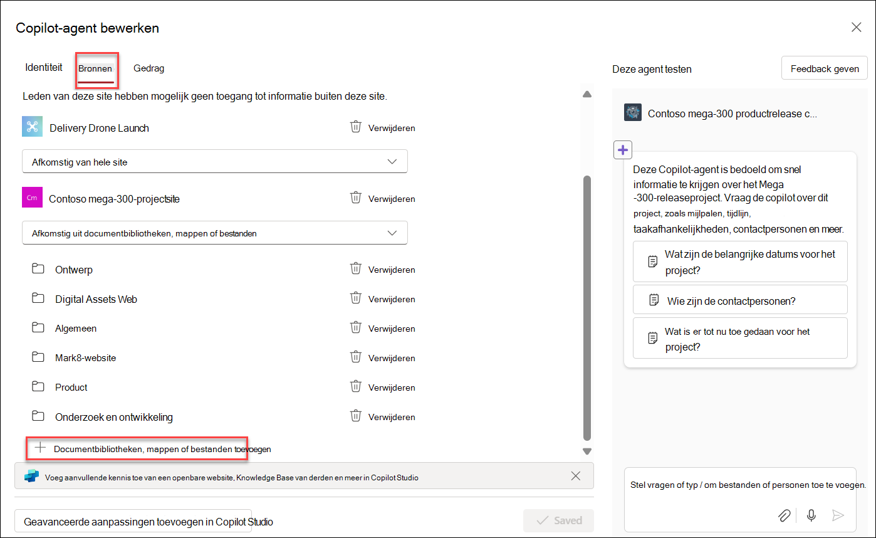Open the 'Afkomstig van hele site' dropdown

215,161
